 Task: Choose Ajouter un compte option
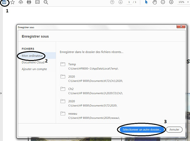tap(34, 69)
